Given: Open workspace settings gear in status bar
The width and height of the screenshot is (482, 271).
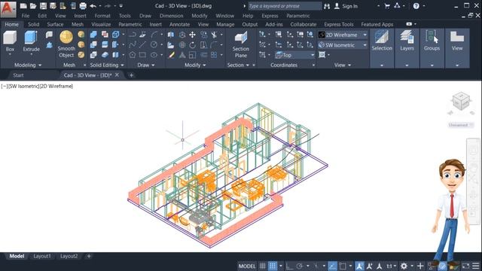Looking at the screenshot, I should 404,266.
